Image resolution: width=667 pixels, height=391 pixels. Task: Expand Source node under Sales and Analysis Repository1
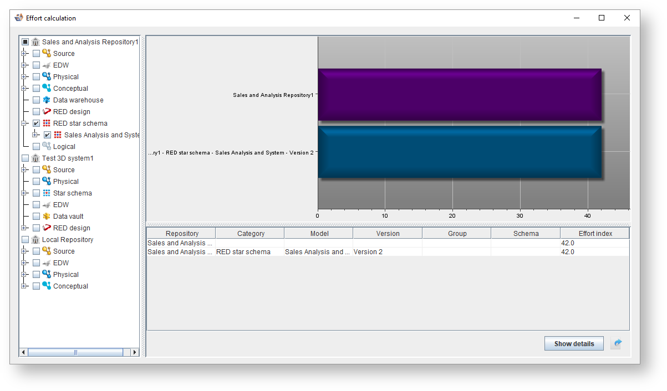[24, 54]
